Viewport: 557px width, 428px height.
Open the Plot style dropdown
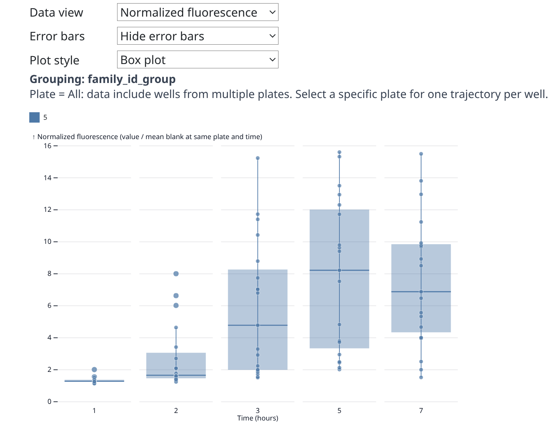(197, 60)
